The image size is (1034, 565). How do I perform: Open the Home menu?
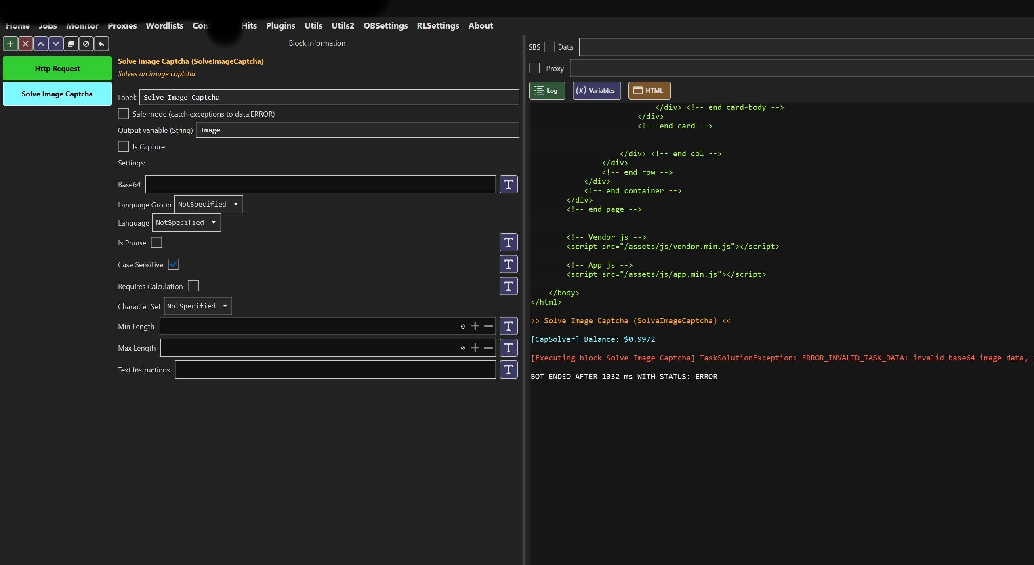coord(18,26)
